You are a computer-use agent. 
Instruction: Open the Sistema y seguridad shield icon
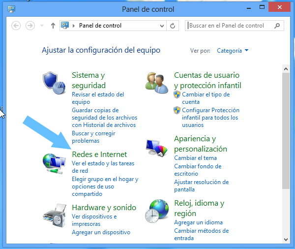(54, 83)
